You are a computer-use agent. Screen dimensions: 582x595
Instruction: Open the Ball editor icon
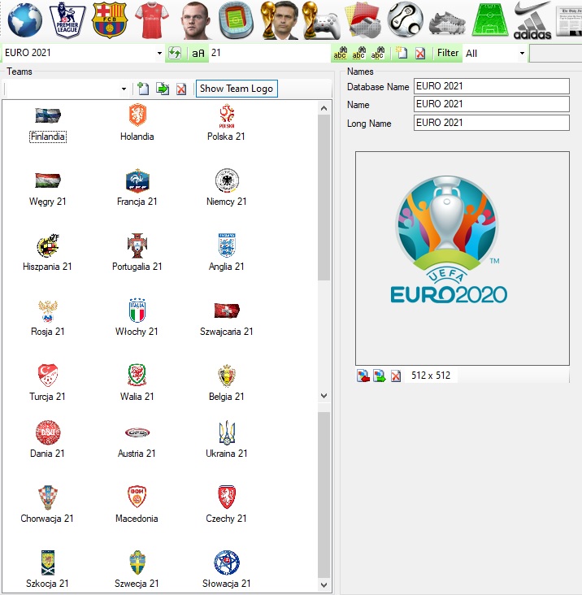coord(405,20)
